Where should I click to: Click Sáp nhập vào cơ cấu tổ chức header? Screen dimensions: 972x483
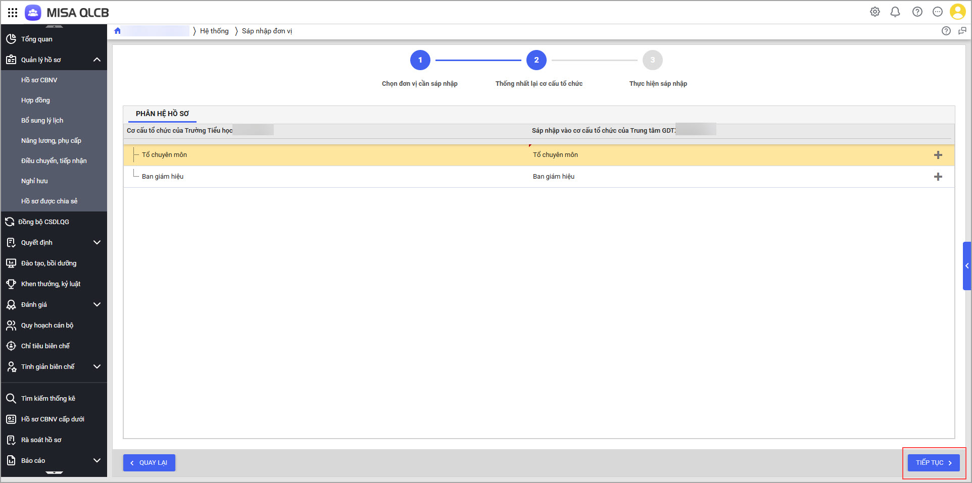pos(604,130)
